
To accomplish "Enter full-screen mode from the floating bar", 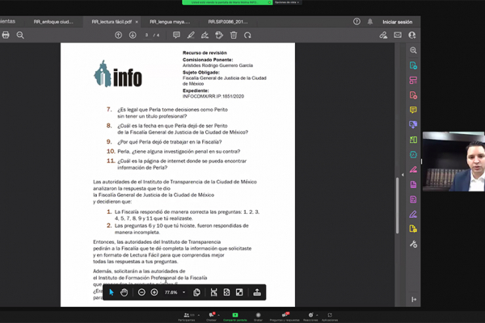I will (239, 292).
